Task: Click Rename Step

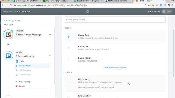Action: 25,82
